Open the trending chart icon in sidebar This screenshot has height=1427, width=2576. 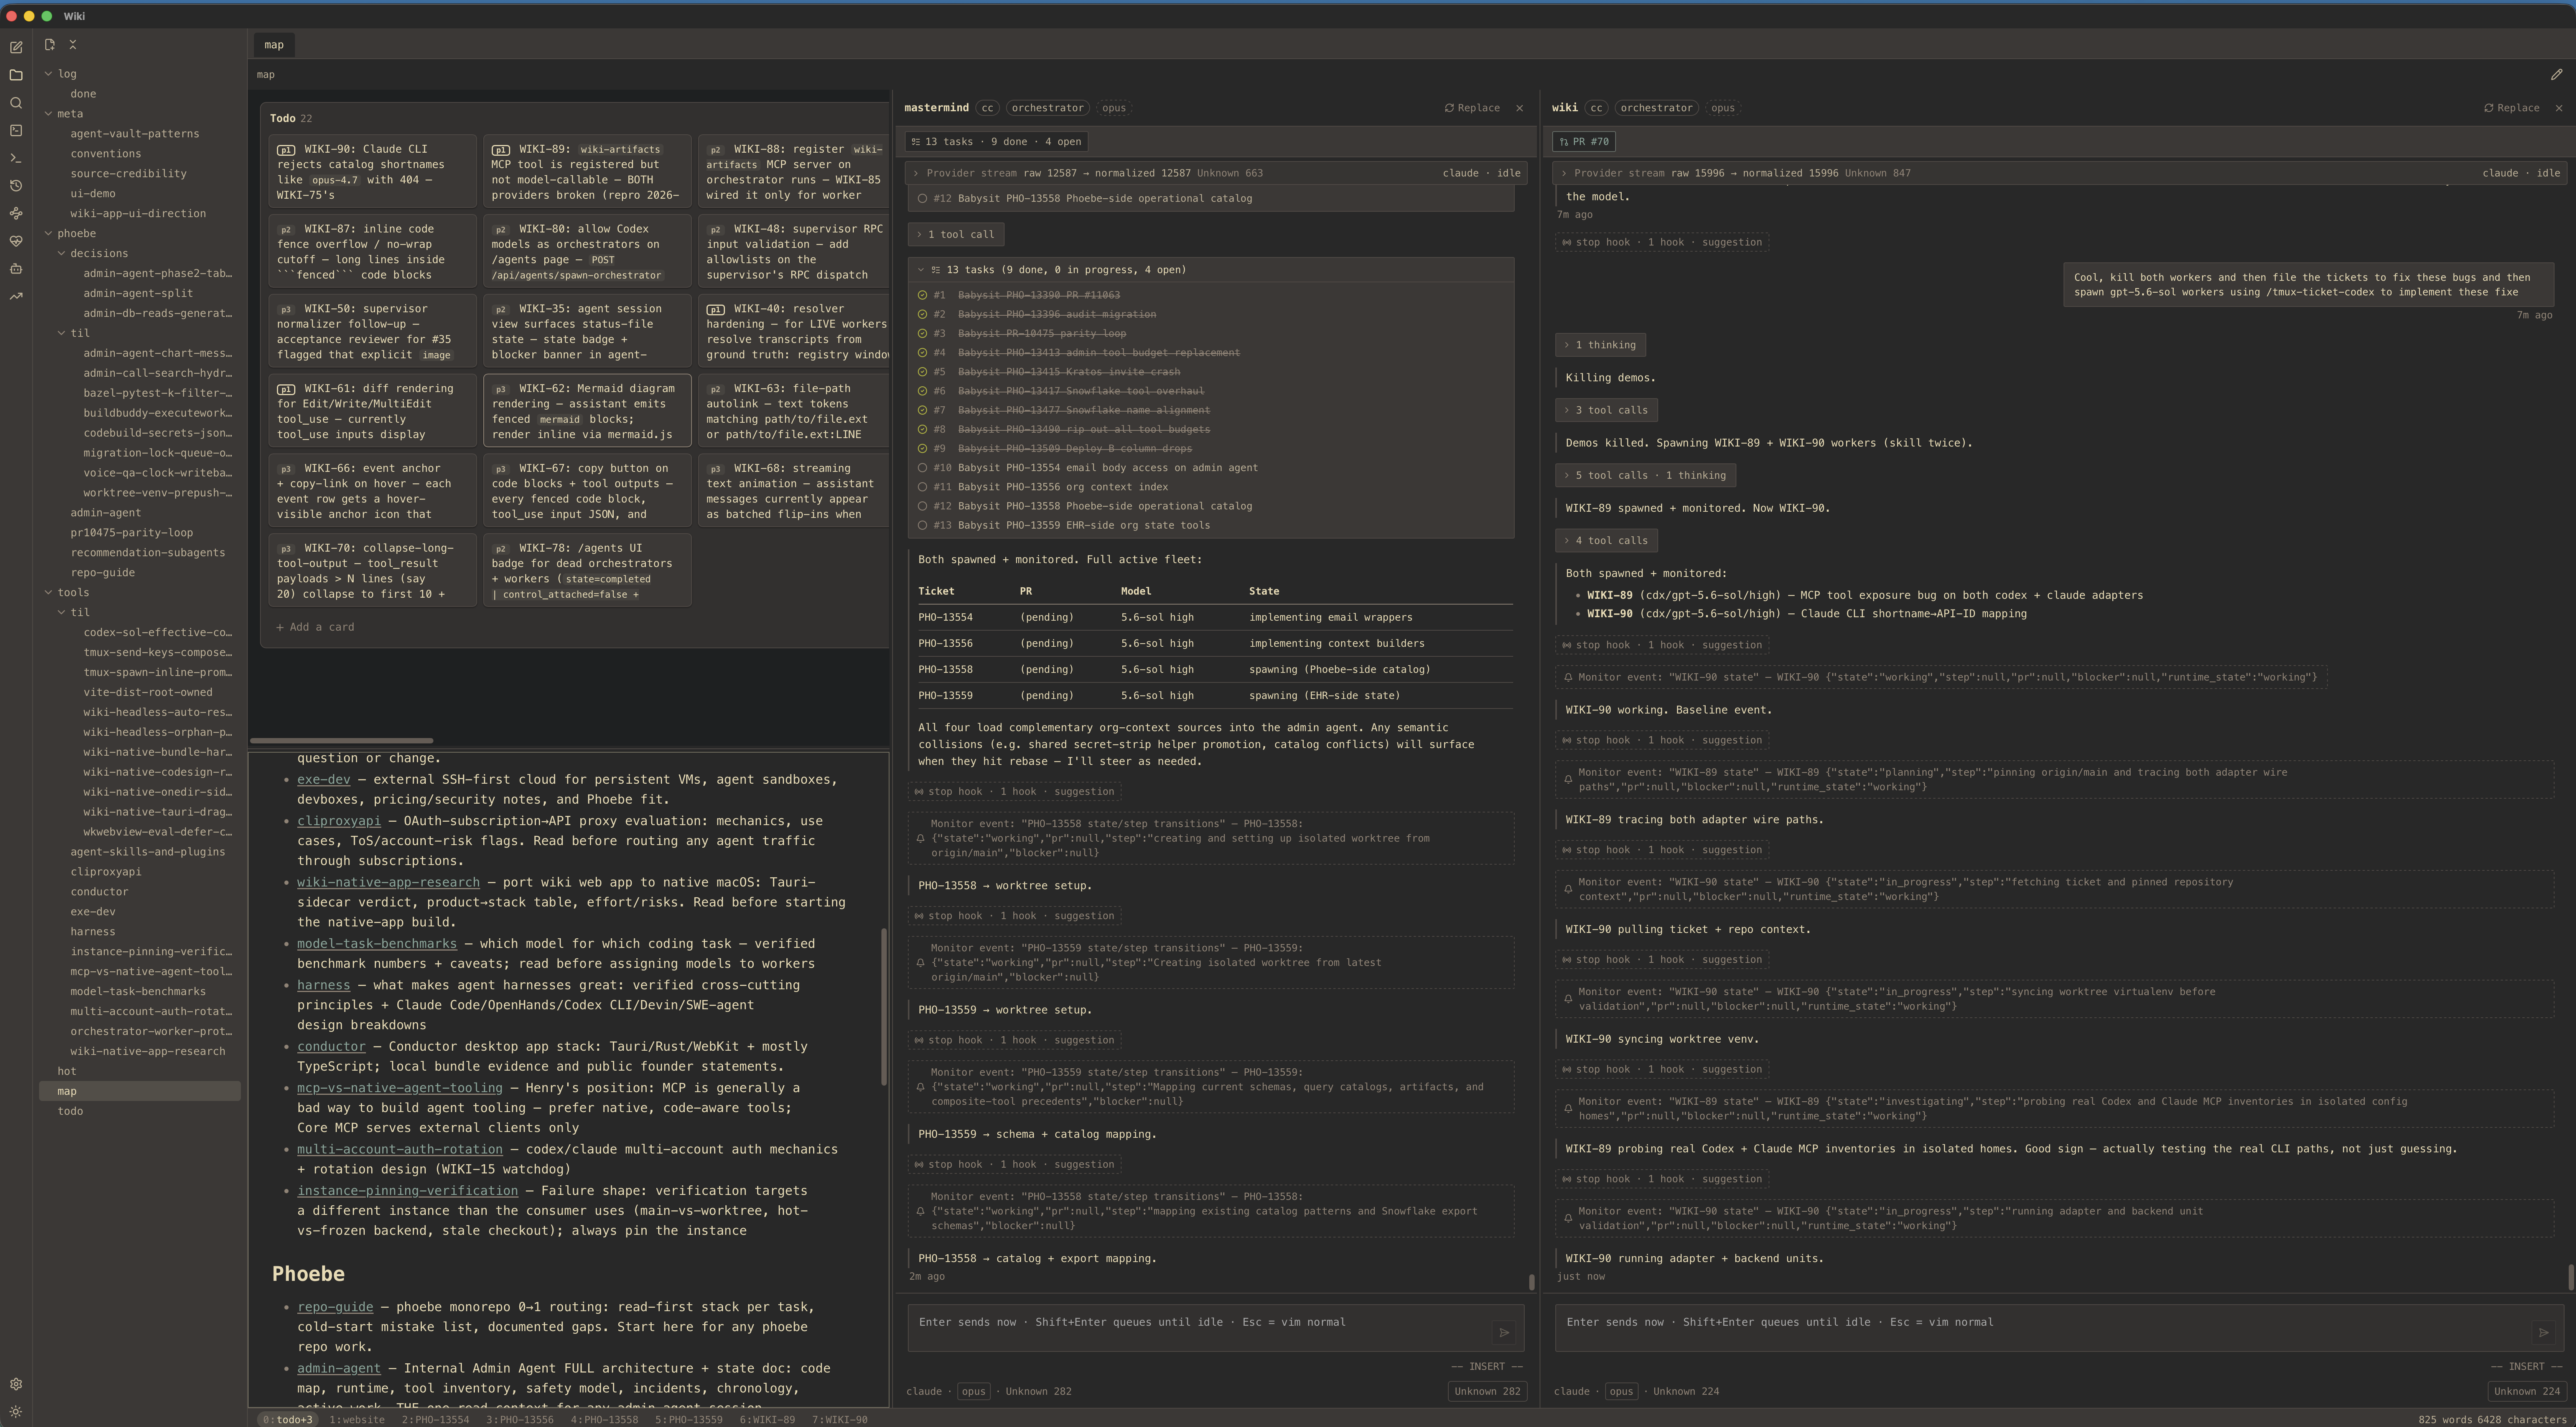(x=16, y=296)
